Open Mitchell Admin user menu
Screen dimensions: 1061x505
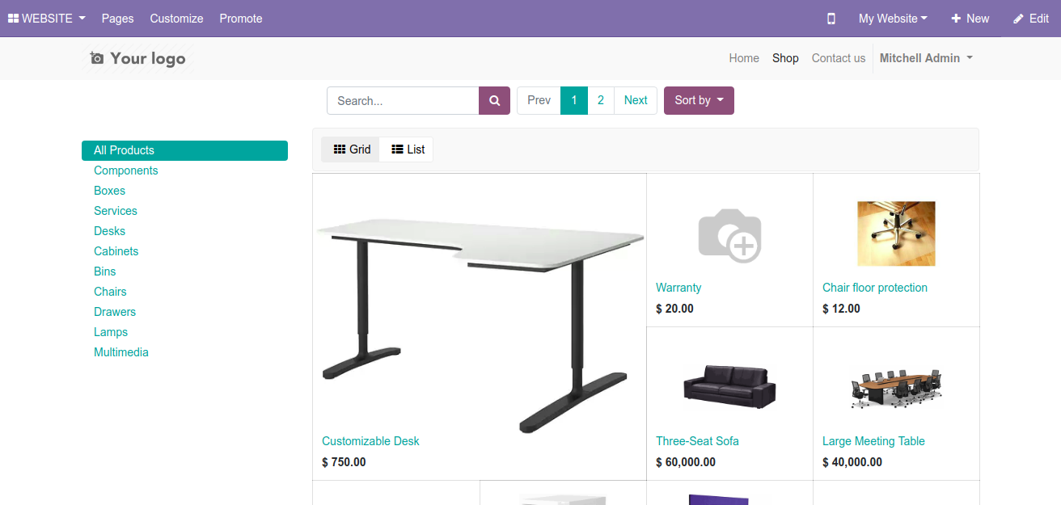926,58
